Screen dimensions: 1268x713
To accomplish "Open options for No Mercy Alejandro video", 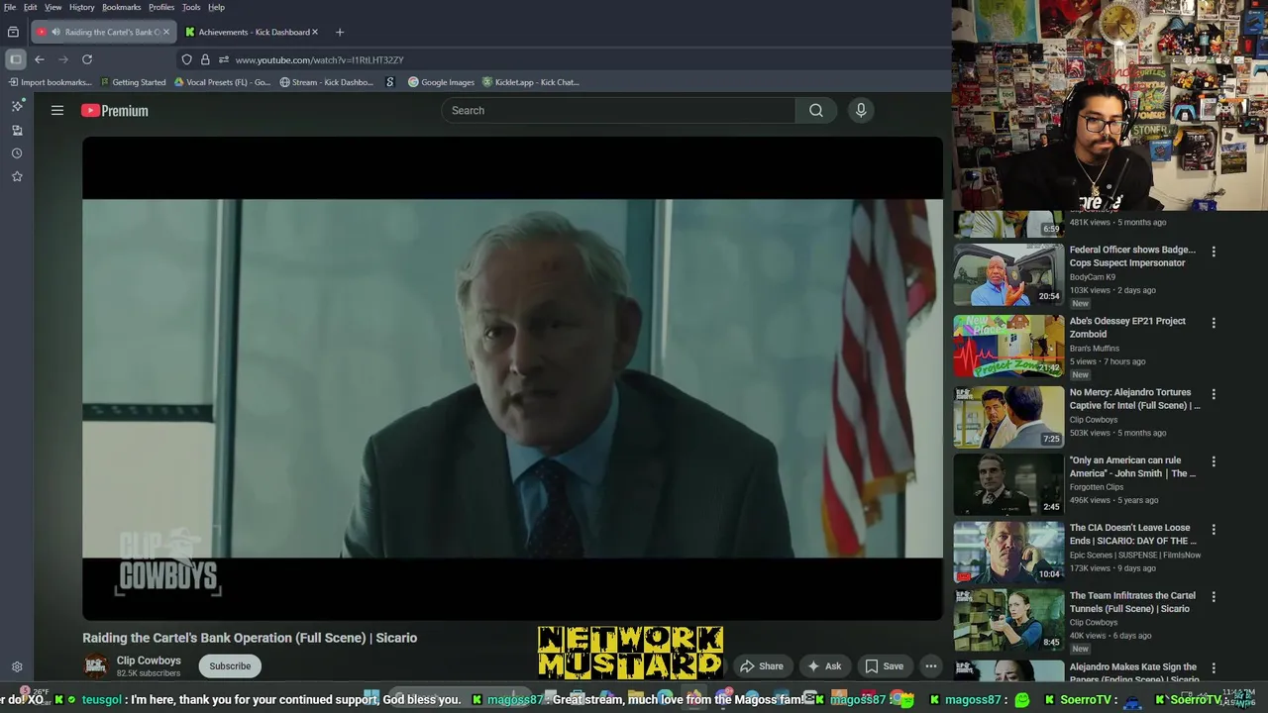I will (1214, 394).
